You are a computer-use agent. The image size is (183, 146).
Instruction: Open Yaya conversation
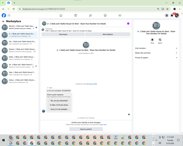tap(19, 73)
